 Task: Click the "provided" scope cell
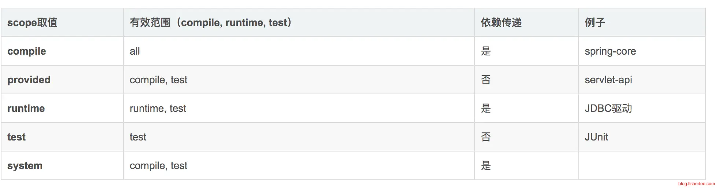29,80
